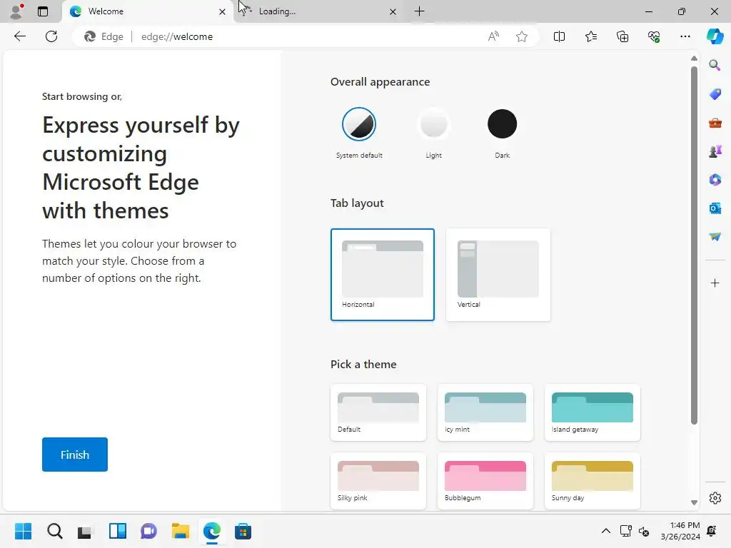Open taskbar Search
The image size is (731, 548).
pos(54,531)
